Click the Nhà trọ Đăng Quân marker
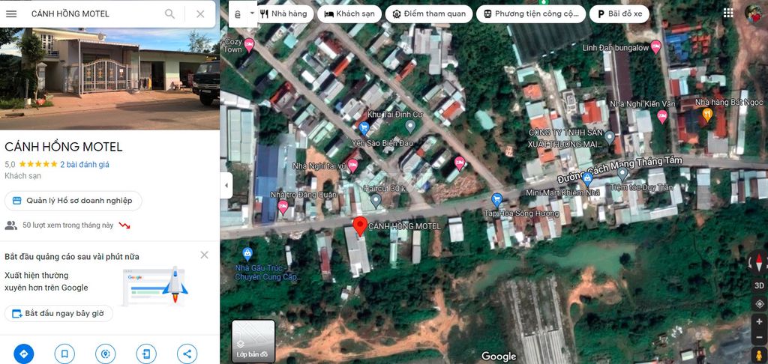The width and height of the screenshot is (768, 364). (x=283, y=207)
